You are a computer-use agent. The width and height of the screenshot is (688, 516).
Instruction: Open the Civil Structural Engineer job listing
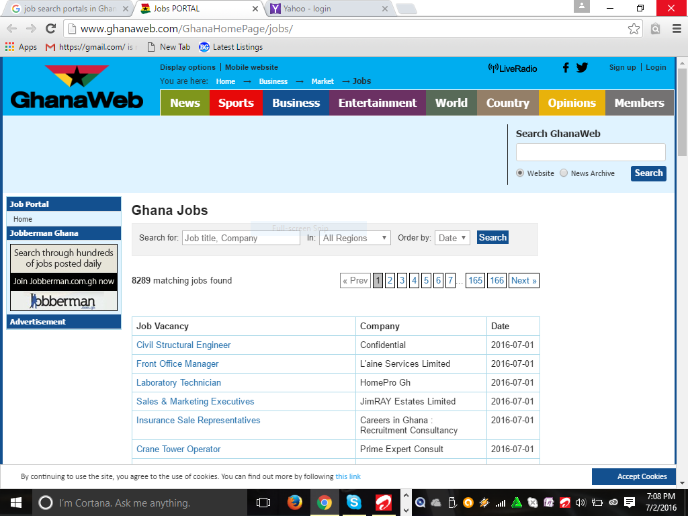point(183,345)
